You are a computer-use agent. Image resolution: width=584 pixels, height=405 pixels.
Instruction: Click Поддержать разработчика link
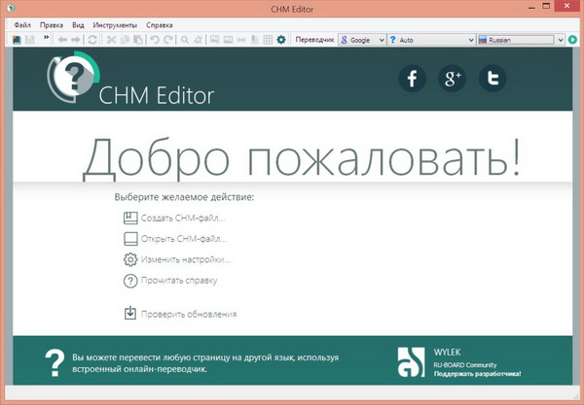477,374
